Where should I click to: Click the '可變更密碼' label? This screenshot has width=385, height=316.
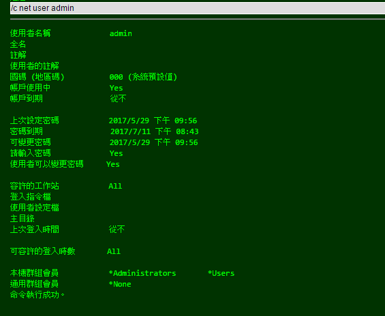click(x=30, y=142)
